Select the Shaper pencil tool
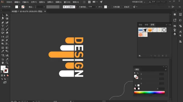The width and height of the screenshot is (183, 102). (2, 33)
